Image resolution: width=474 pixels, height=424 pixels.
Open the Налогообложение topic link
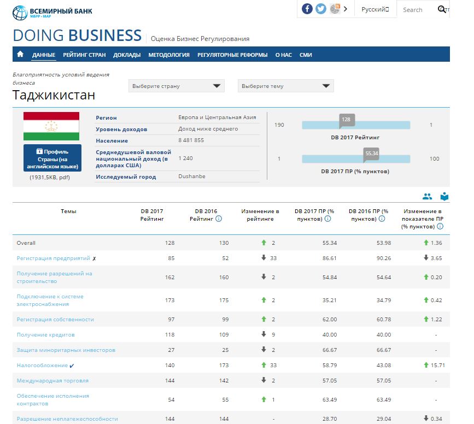42,366
